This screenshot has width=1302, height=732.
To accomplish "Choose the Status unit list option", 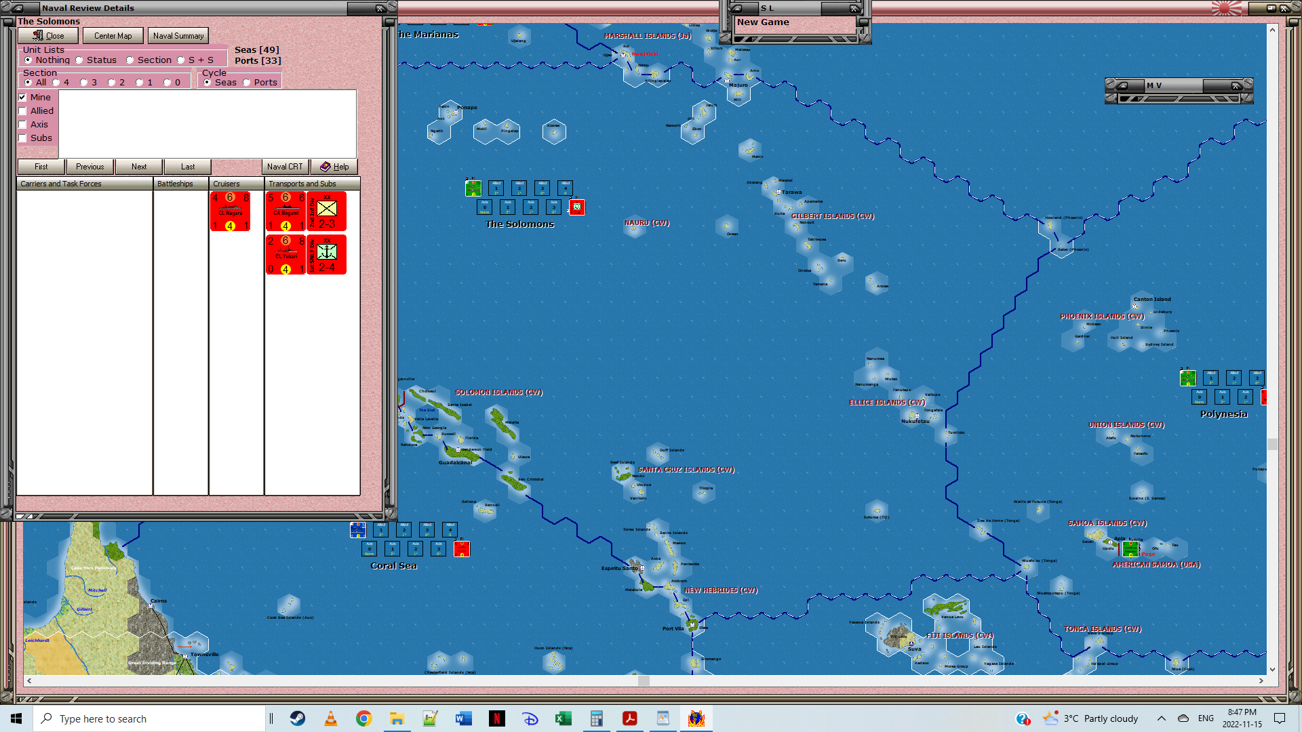I will point(79,60).
